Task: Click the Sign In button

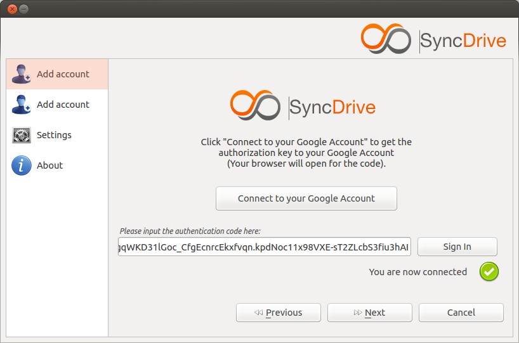Action: point(457,247)
